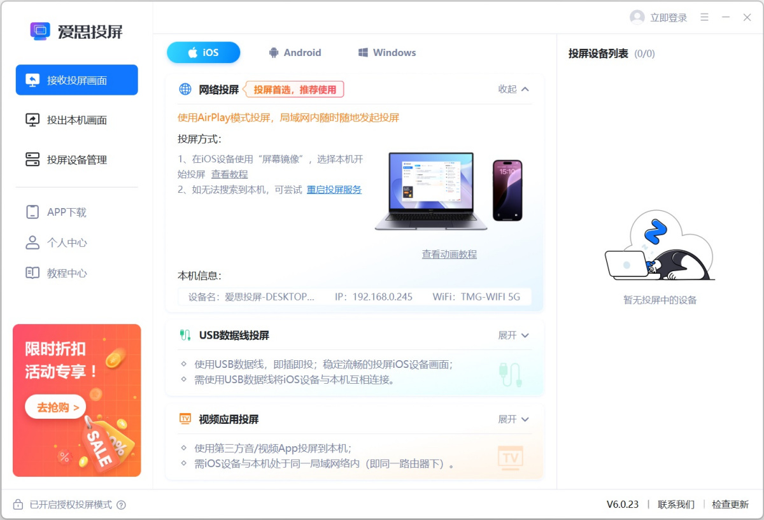
Task: Click the question mark beside 已开启授权投屏模式
Action: coord(122,505)
